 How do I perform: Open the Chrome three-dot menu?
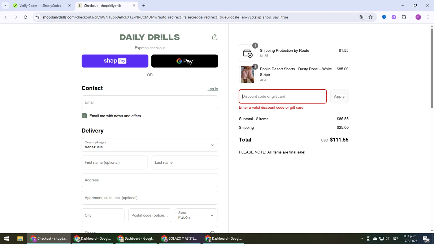428,17
